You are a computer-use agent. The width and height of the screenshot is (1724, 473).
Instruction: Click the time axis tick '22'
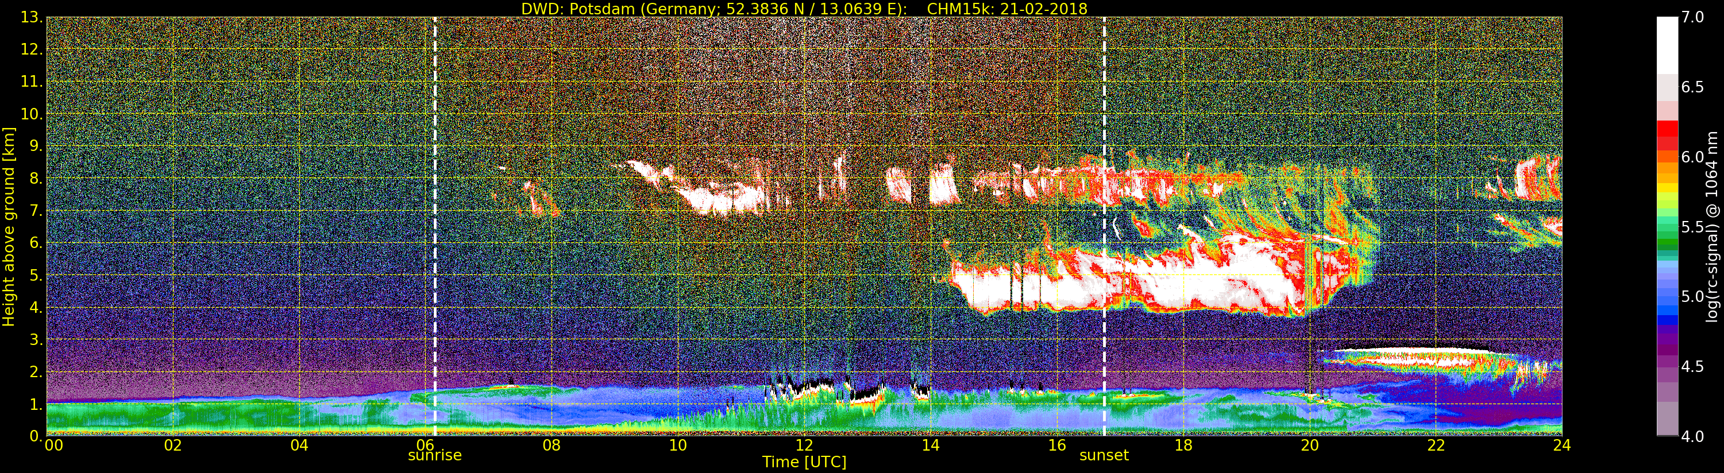pyautogui.click(x=1436, y=445)
